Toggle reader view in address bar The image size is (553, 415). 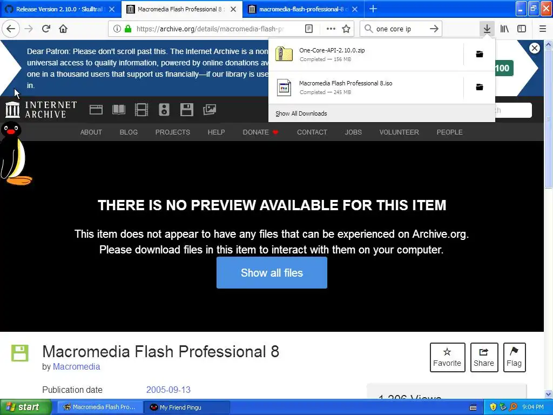coord(309,29)
